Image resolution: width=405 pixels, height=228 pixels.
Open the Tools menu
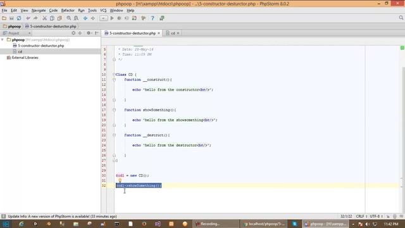point(92,10)
